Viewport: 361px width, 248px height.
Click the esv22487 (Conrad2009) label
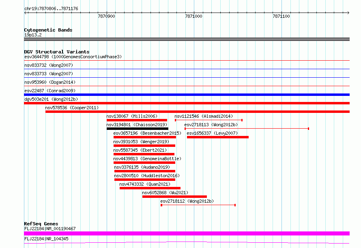coord(50,91)
